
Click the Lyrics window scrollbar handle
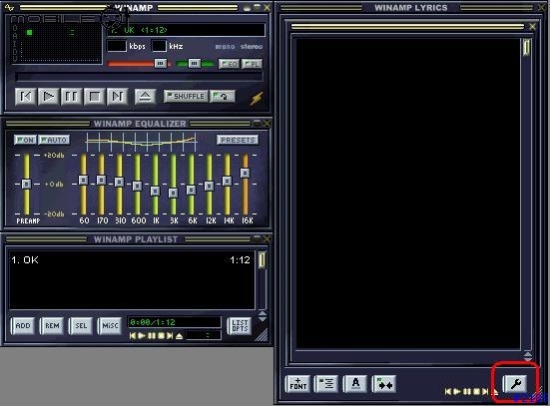[526, 48]
